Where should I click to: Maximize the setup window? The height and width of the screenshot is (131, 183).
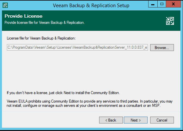pyautogui.click(x=162, y=4)
